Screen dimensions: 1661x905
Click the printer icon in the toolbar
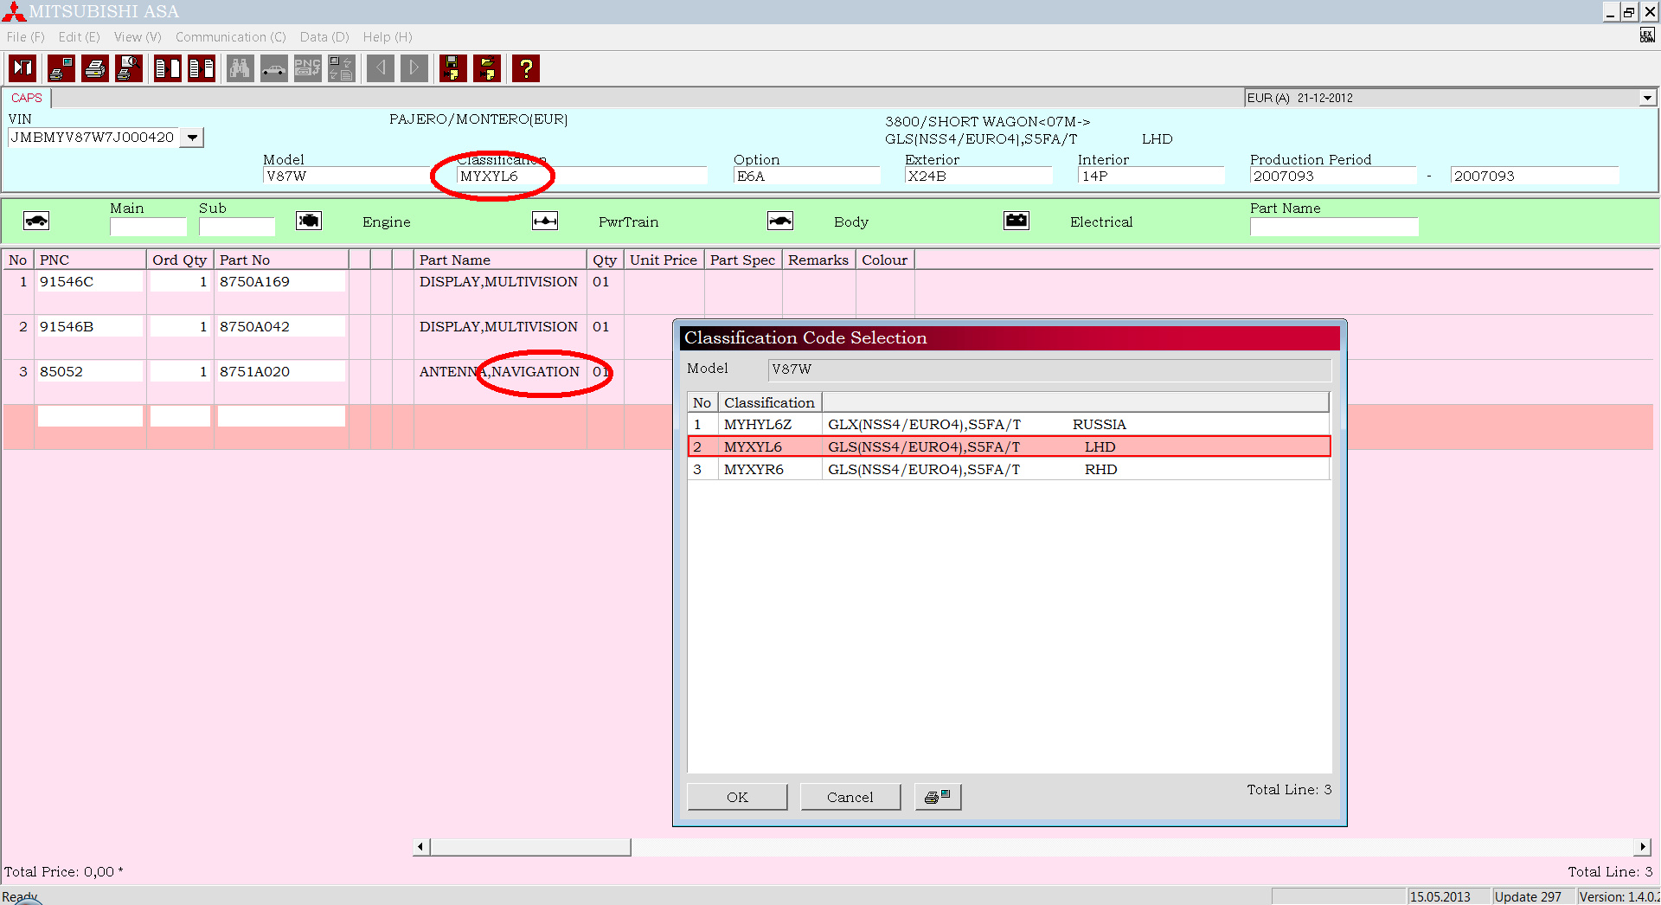[95, 68]
